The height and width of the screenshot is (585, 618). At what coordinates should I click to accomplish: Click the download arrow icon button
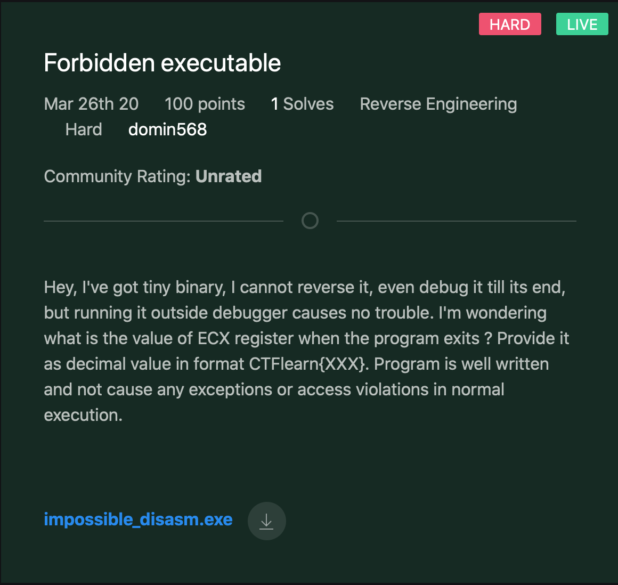266,521
